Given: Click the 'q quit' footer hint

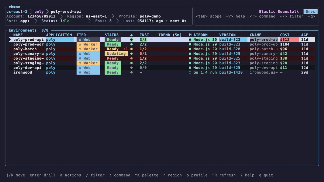Looking at the screenshot, I should (266, 175).
